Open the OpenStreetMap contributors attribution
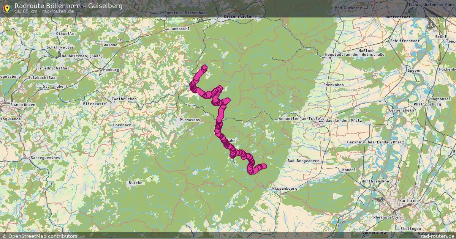 click(x=40, y=236)
